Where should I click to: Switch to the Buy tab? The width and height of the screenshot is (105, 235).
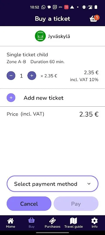coord(32,223)
